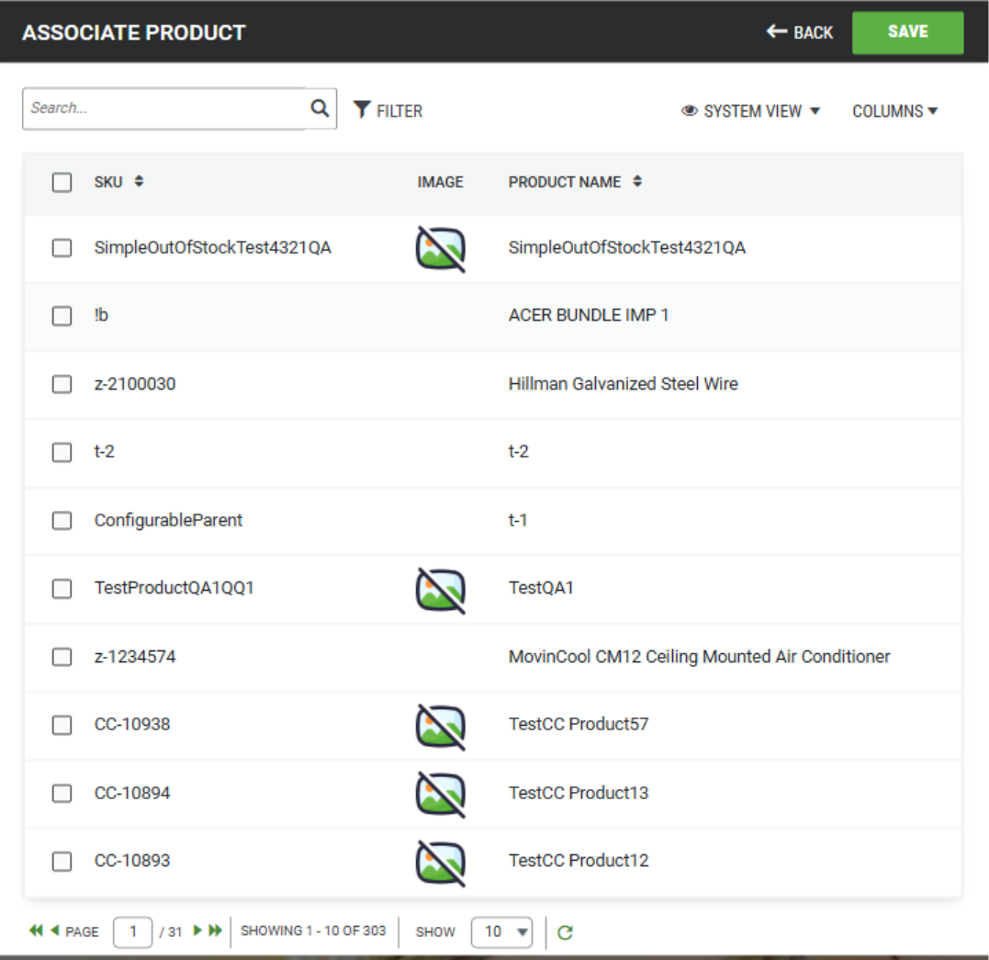Viewport: 989px width, 960px height.
Task: Expand the Columns dropdown
Action: tap(895, 111)
